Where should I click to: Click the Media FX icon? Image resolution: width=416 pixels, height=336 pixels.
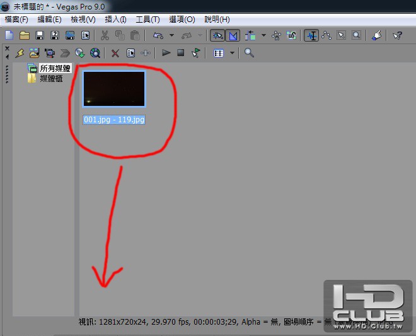click(146, 53)
